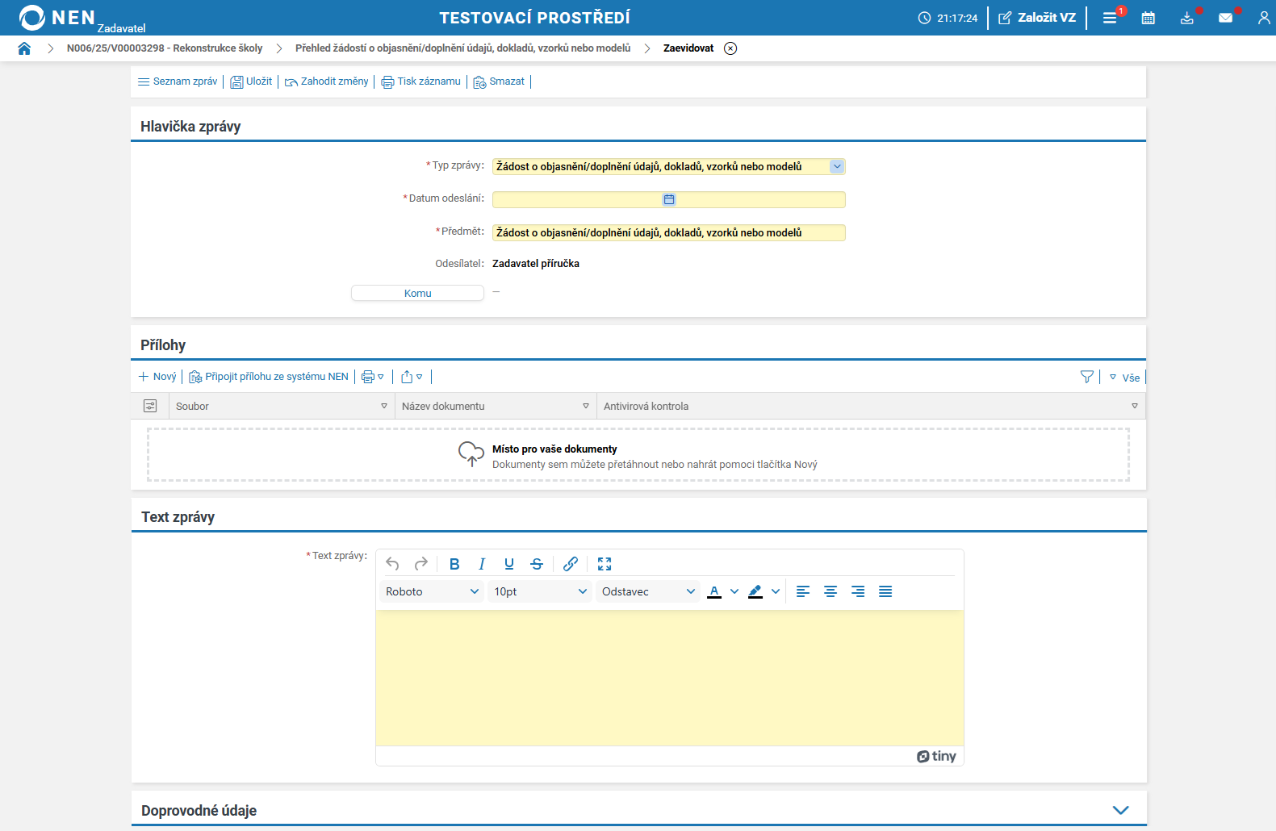This screenshot has height=831, width=1276.
Task: Open the Typ zprávy dropdown
Action: point(837,166)
